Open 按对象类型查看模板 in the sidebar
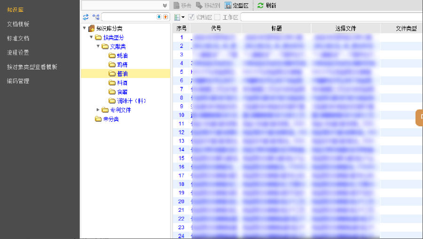The image size is (423, 239). click(32, 67)
